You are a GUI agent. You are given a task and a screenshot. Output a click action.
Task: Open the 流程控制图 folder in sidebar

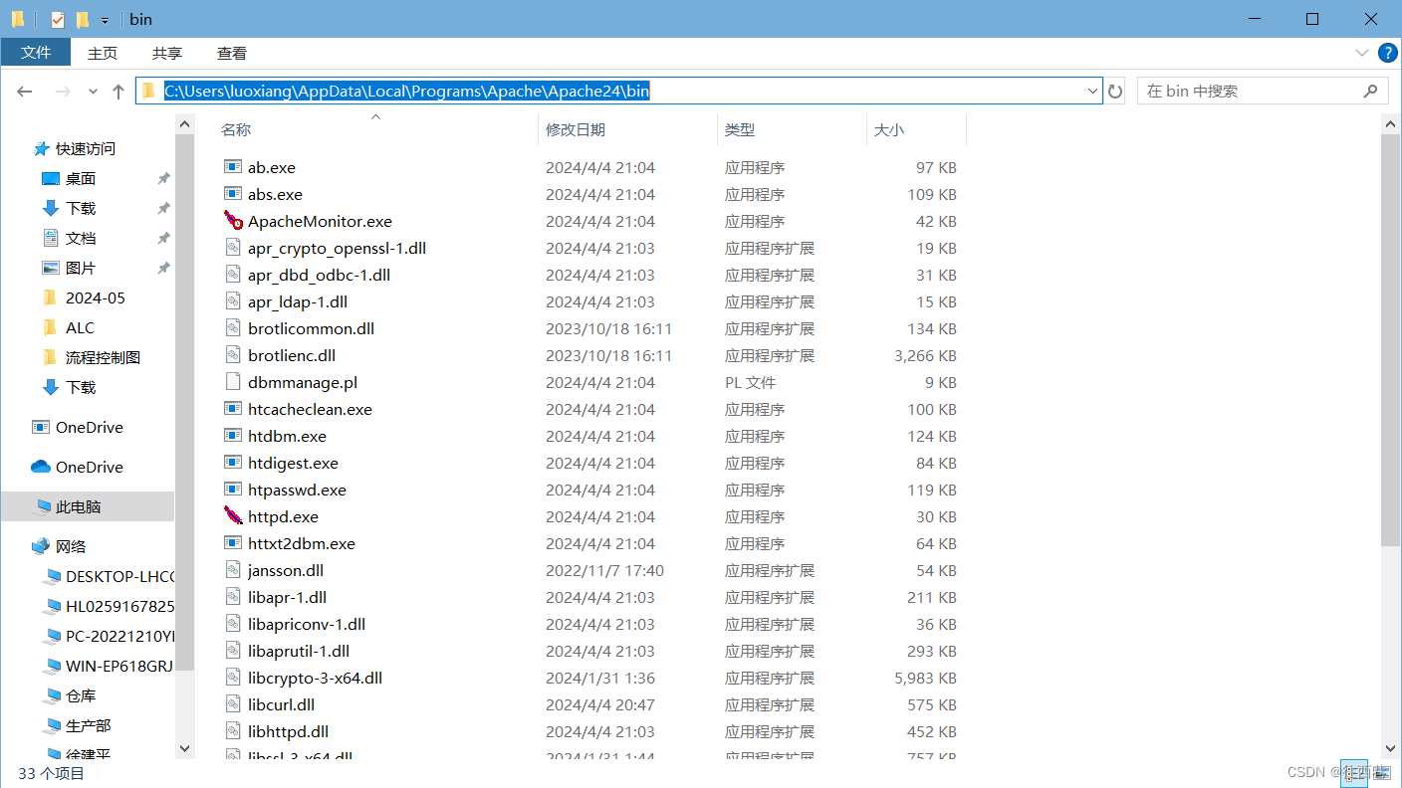pos(103,357)
